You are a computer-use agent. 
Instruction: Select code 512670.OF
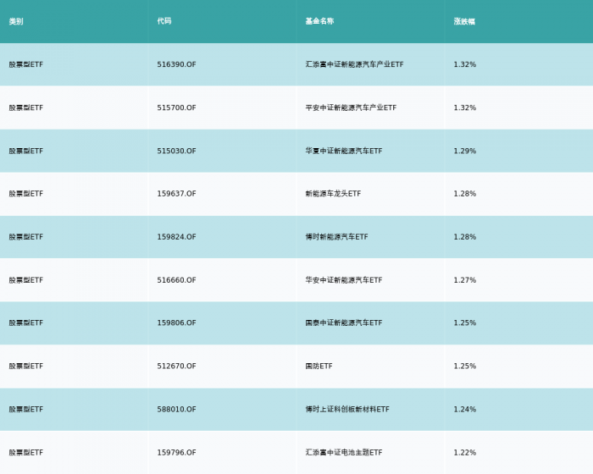(176, 366)
